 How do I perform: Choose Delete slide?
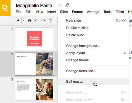(94, 35)
